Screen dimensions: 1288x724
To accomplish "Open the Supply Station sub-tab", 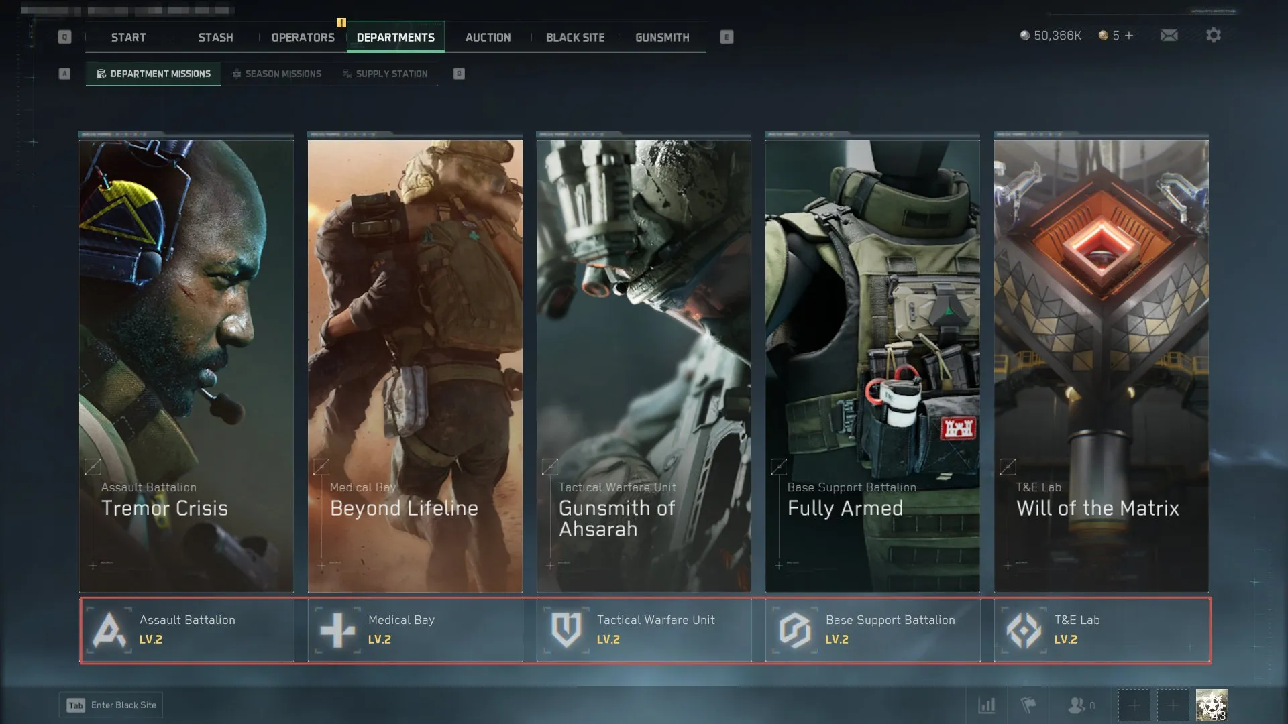I will (385, 74).
